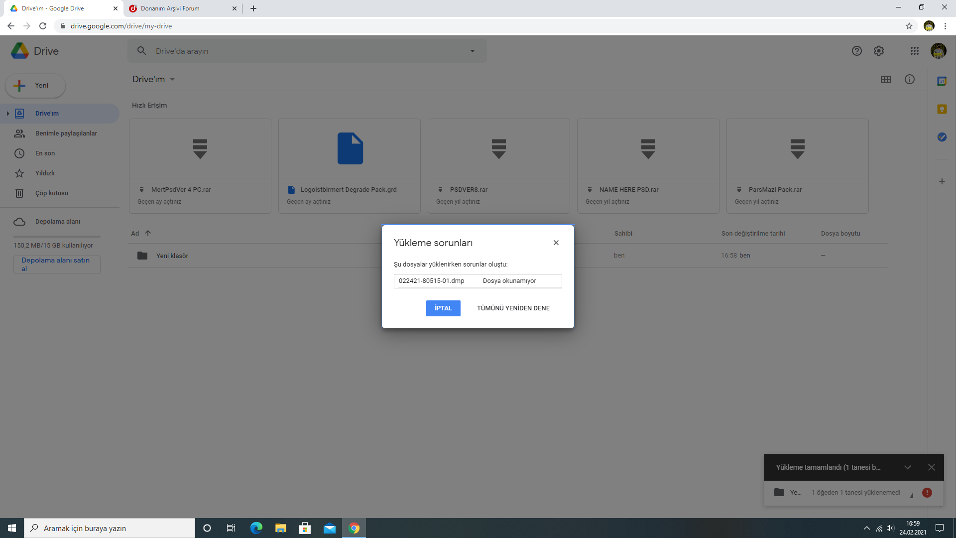
Task: Open search options dropdown arrow
Action: [x=472, y=51]
